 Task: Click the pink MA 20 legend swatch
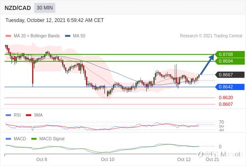click(x=8, y=36)
